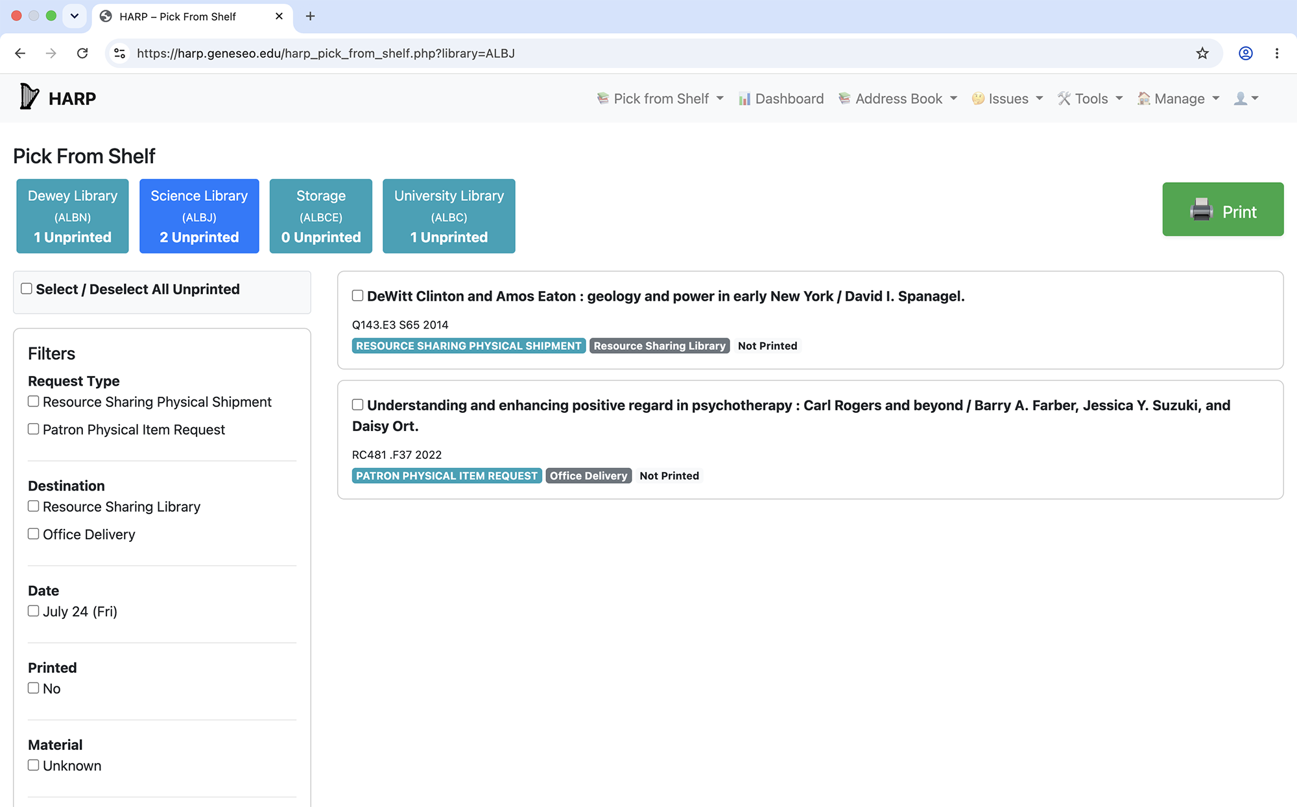Click the thinking face icon next to Issues
Screen dimensions: 1297x807
pos(978,99)
